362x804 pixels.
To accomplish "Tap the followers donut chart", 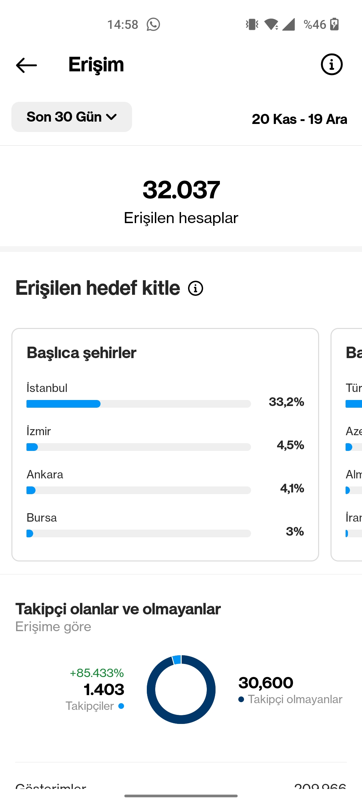I will 181,689.
